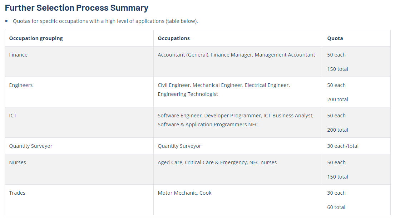Click the "200 total" quota in the Engineers row
Screen dimensions: 395x219
tap(337, 99)
